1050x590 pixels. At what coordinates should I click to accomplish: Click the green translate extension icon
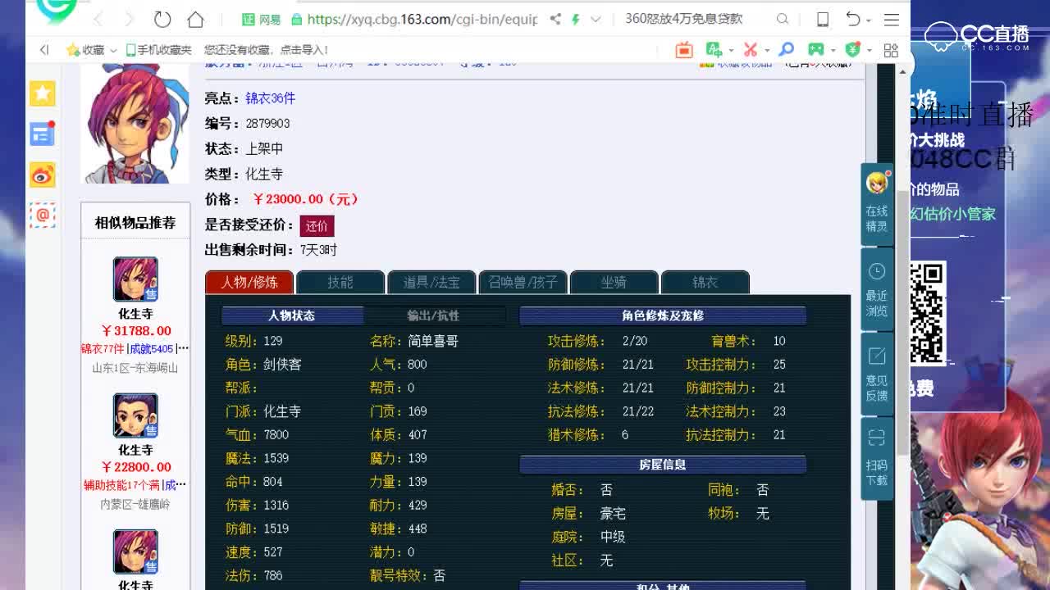714,50
